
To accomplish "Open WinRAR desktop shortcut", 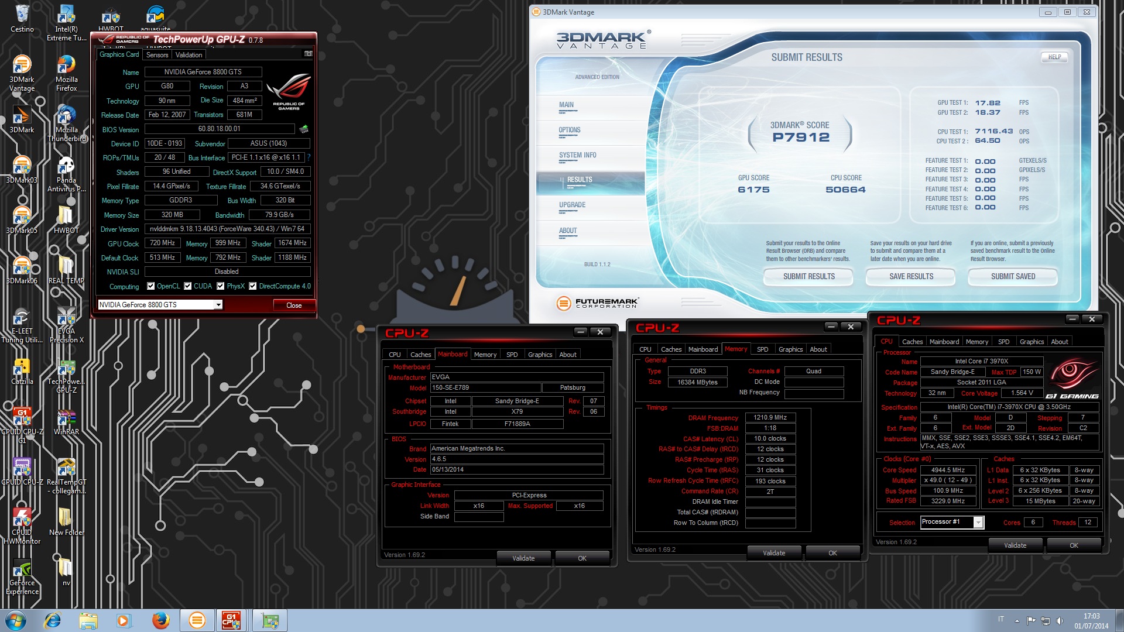I will tap(66, 421).
